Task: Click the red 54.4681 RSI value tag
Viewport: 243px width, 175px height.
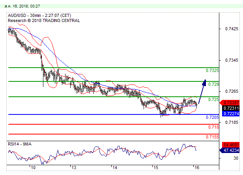Action: point(231,145)
